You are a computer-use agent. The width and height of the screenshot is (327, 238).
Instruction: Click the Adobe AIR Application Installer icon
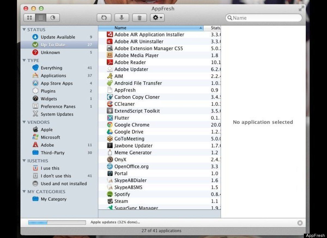click(x=110, y=35)
